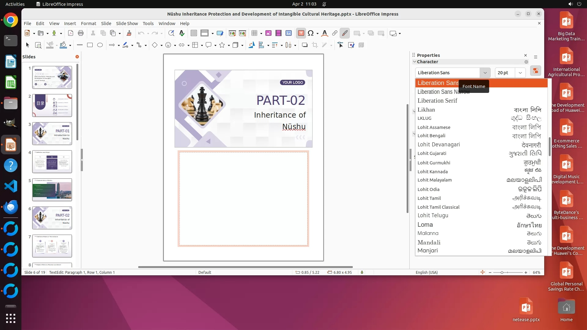This screenshot has height=330, width=587.
Task: Click the Insert Hyperlink icon
Action: tap(335, 33)
